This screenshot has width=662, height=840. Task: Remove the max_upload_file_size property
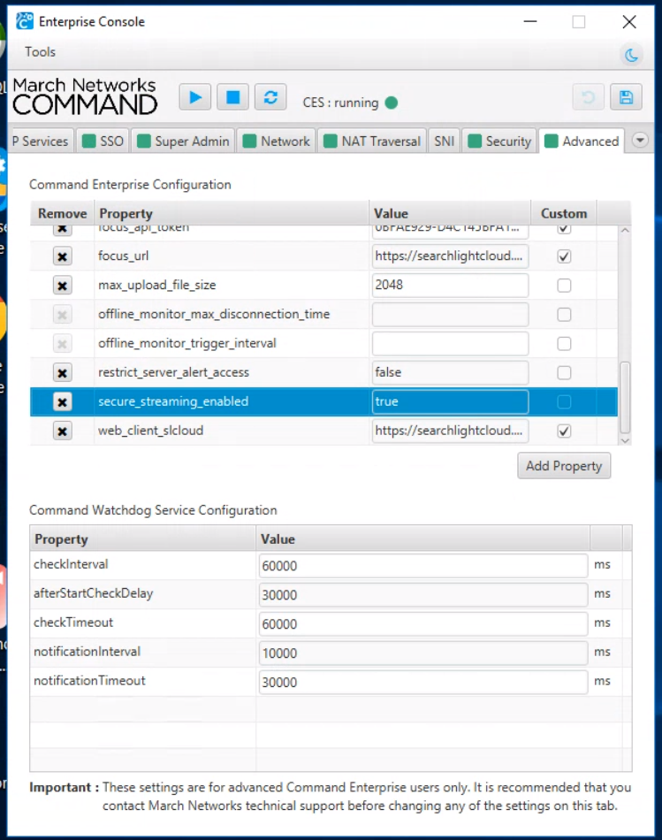coord(62,286)
